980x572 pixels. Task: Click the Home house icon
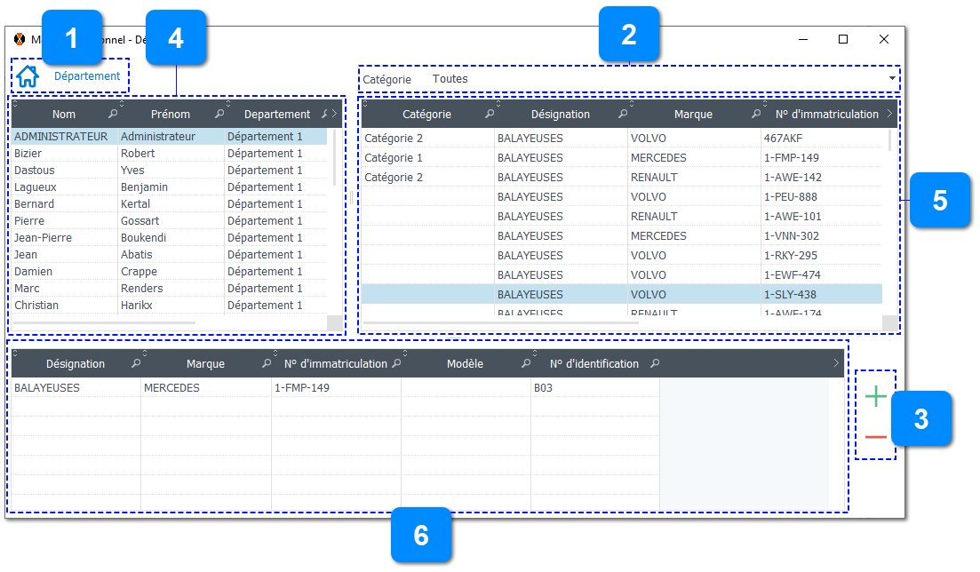(28, 76)
